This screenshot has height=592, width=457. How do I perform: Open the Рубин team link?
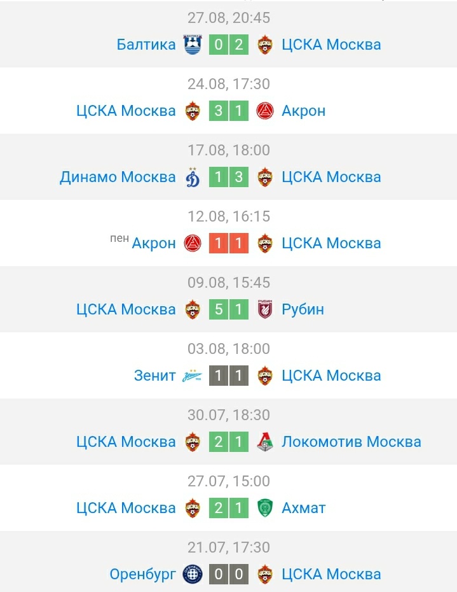click(303, 309)
